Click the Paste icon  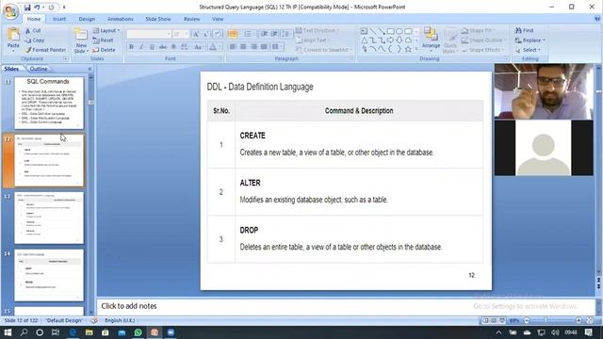tap(13, 35)
